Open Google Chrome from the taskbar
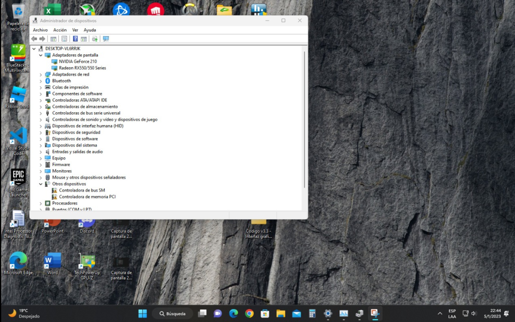 click(x=249, y=313)
